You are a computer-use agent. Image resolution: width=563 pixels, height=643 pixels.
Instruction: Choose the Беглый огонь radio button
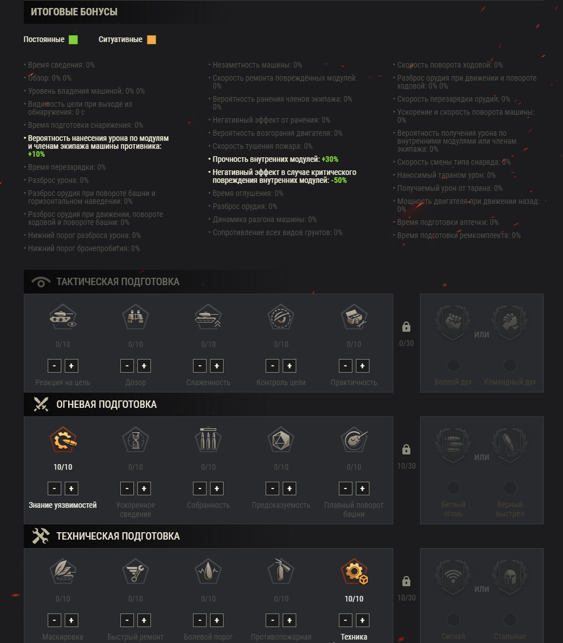pyautogui.click(x=453, y=488)
